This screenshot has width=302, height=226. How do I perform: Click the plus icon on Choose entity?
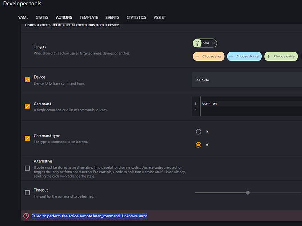(269, 56)
